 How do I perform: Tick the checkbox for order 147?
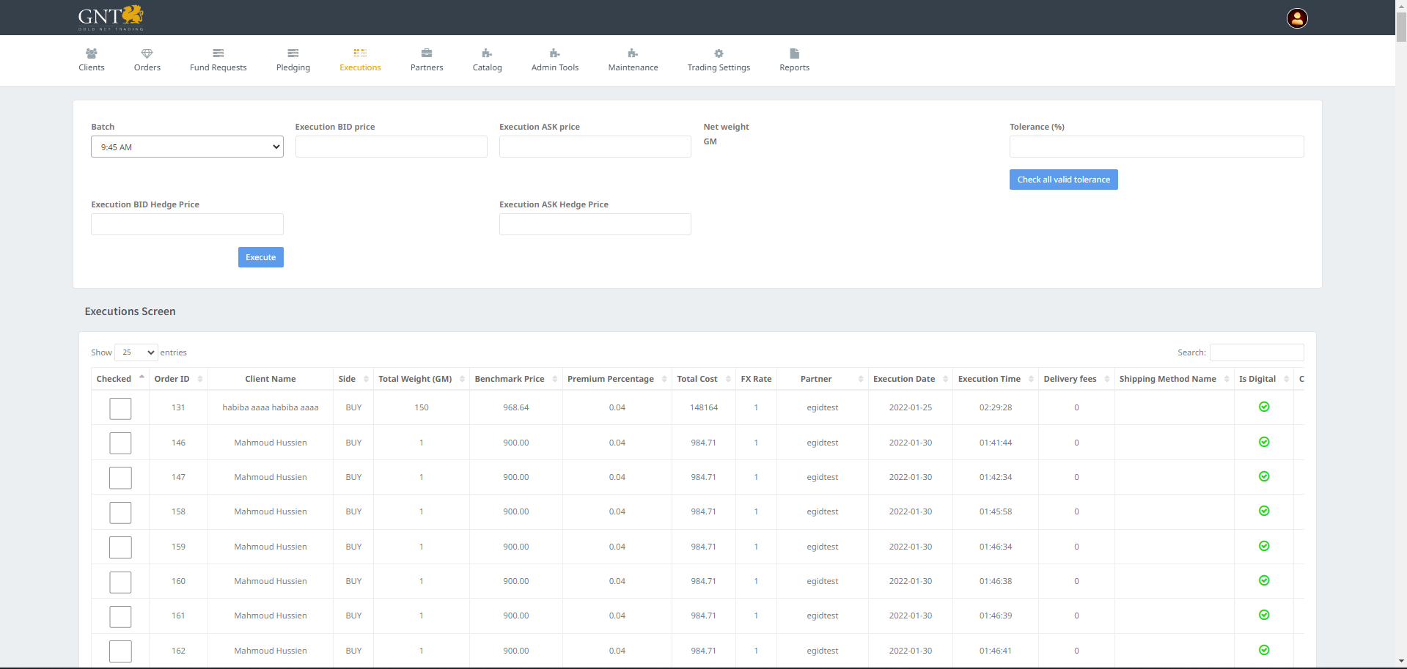click(120, 478)
